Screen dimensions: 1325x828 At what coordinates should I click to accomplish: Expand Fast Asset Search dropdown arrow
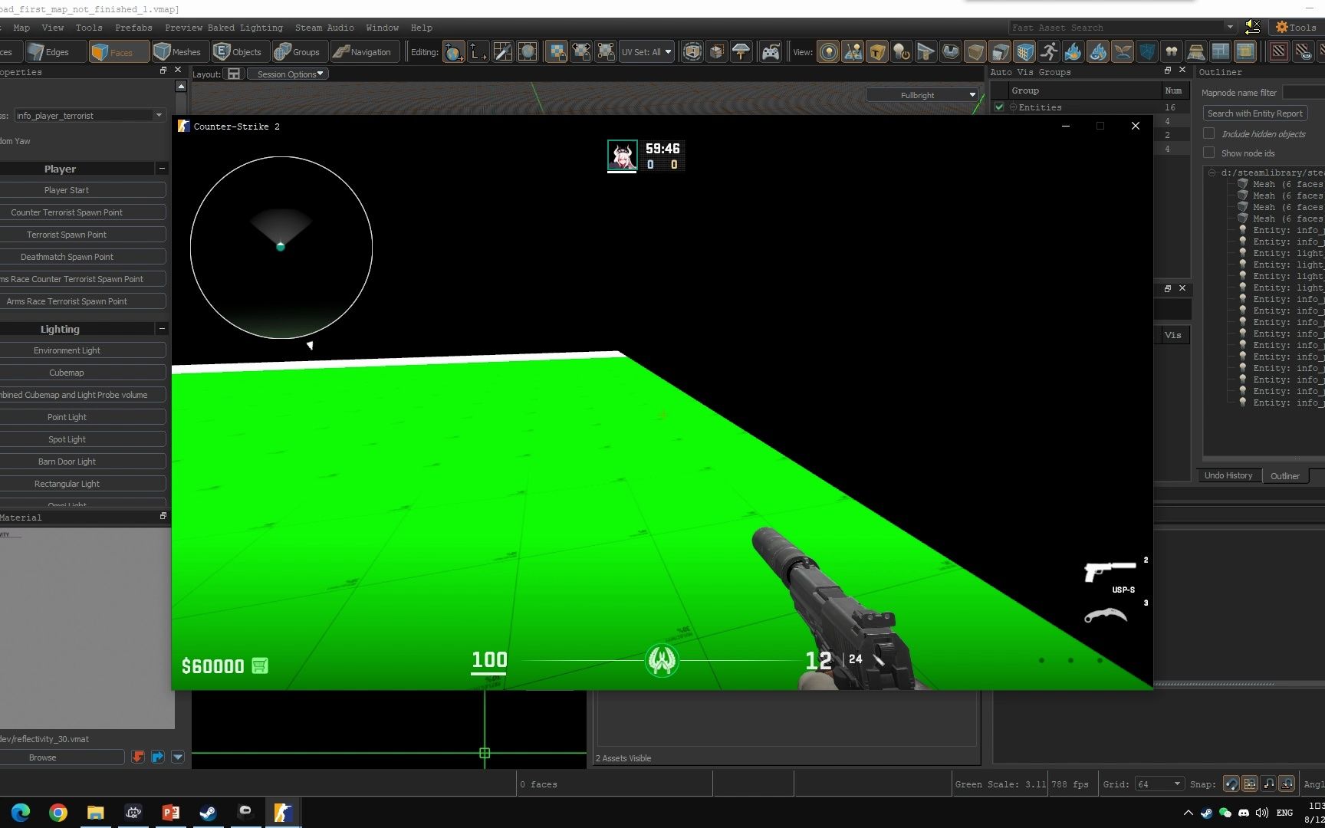click(1230, 27)
